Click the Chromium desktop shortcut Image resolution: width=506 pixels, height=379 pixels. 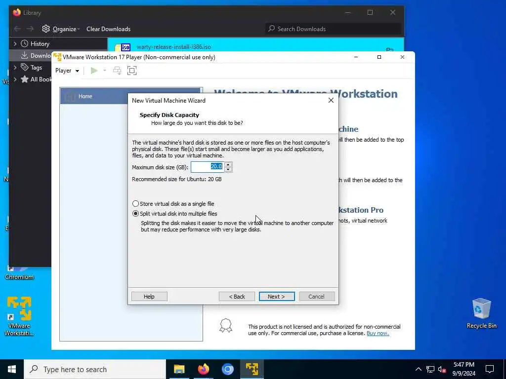(x=19, y=272)
